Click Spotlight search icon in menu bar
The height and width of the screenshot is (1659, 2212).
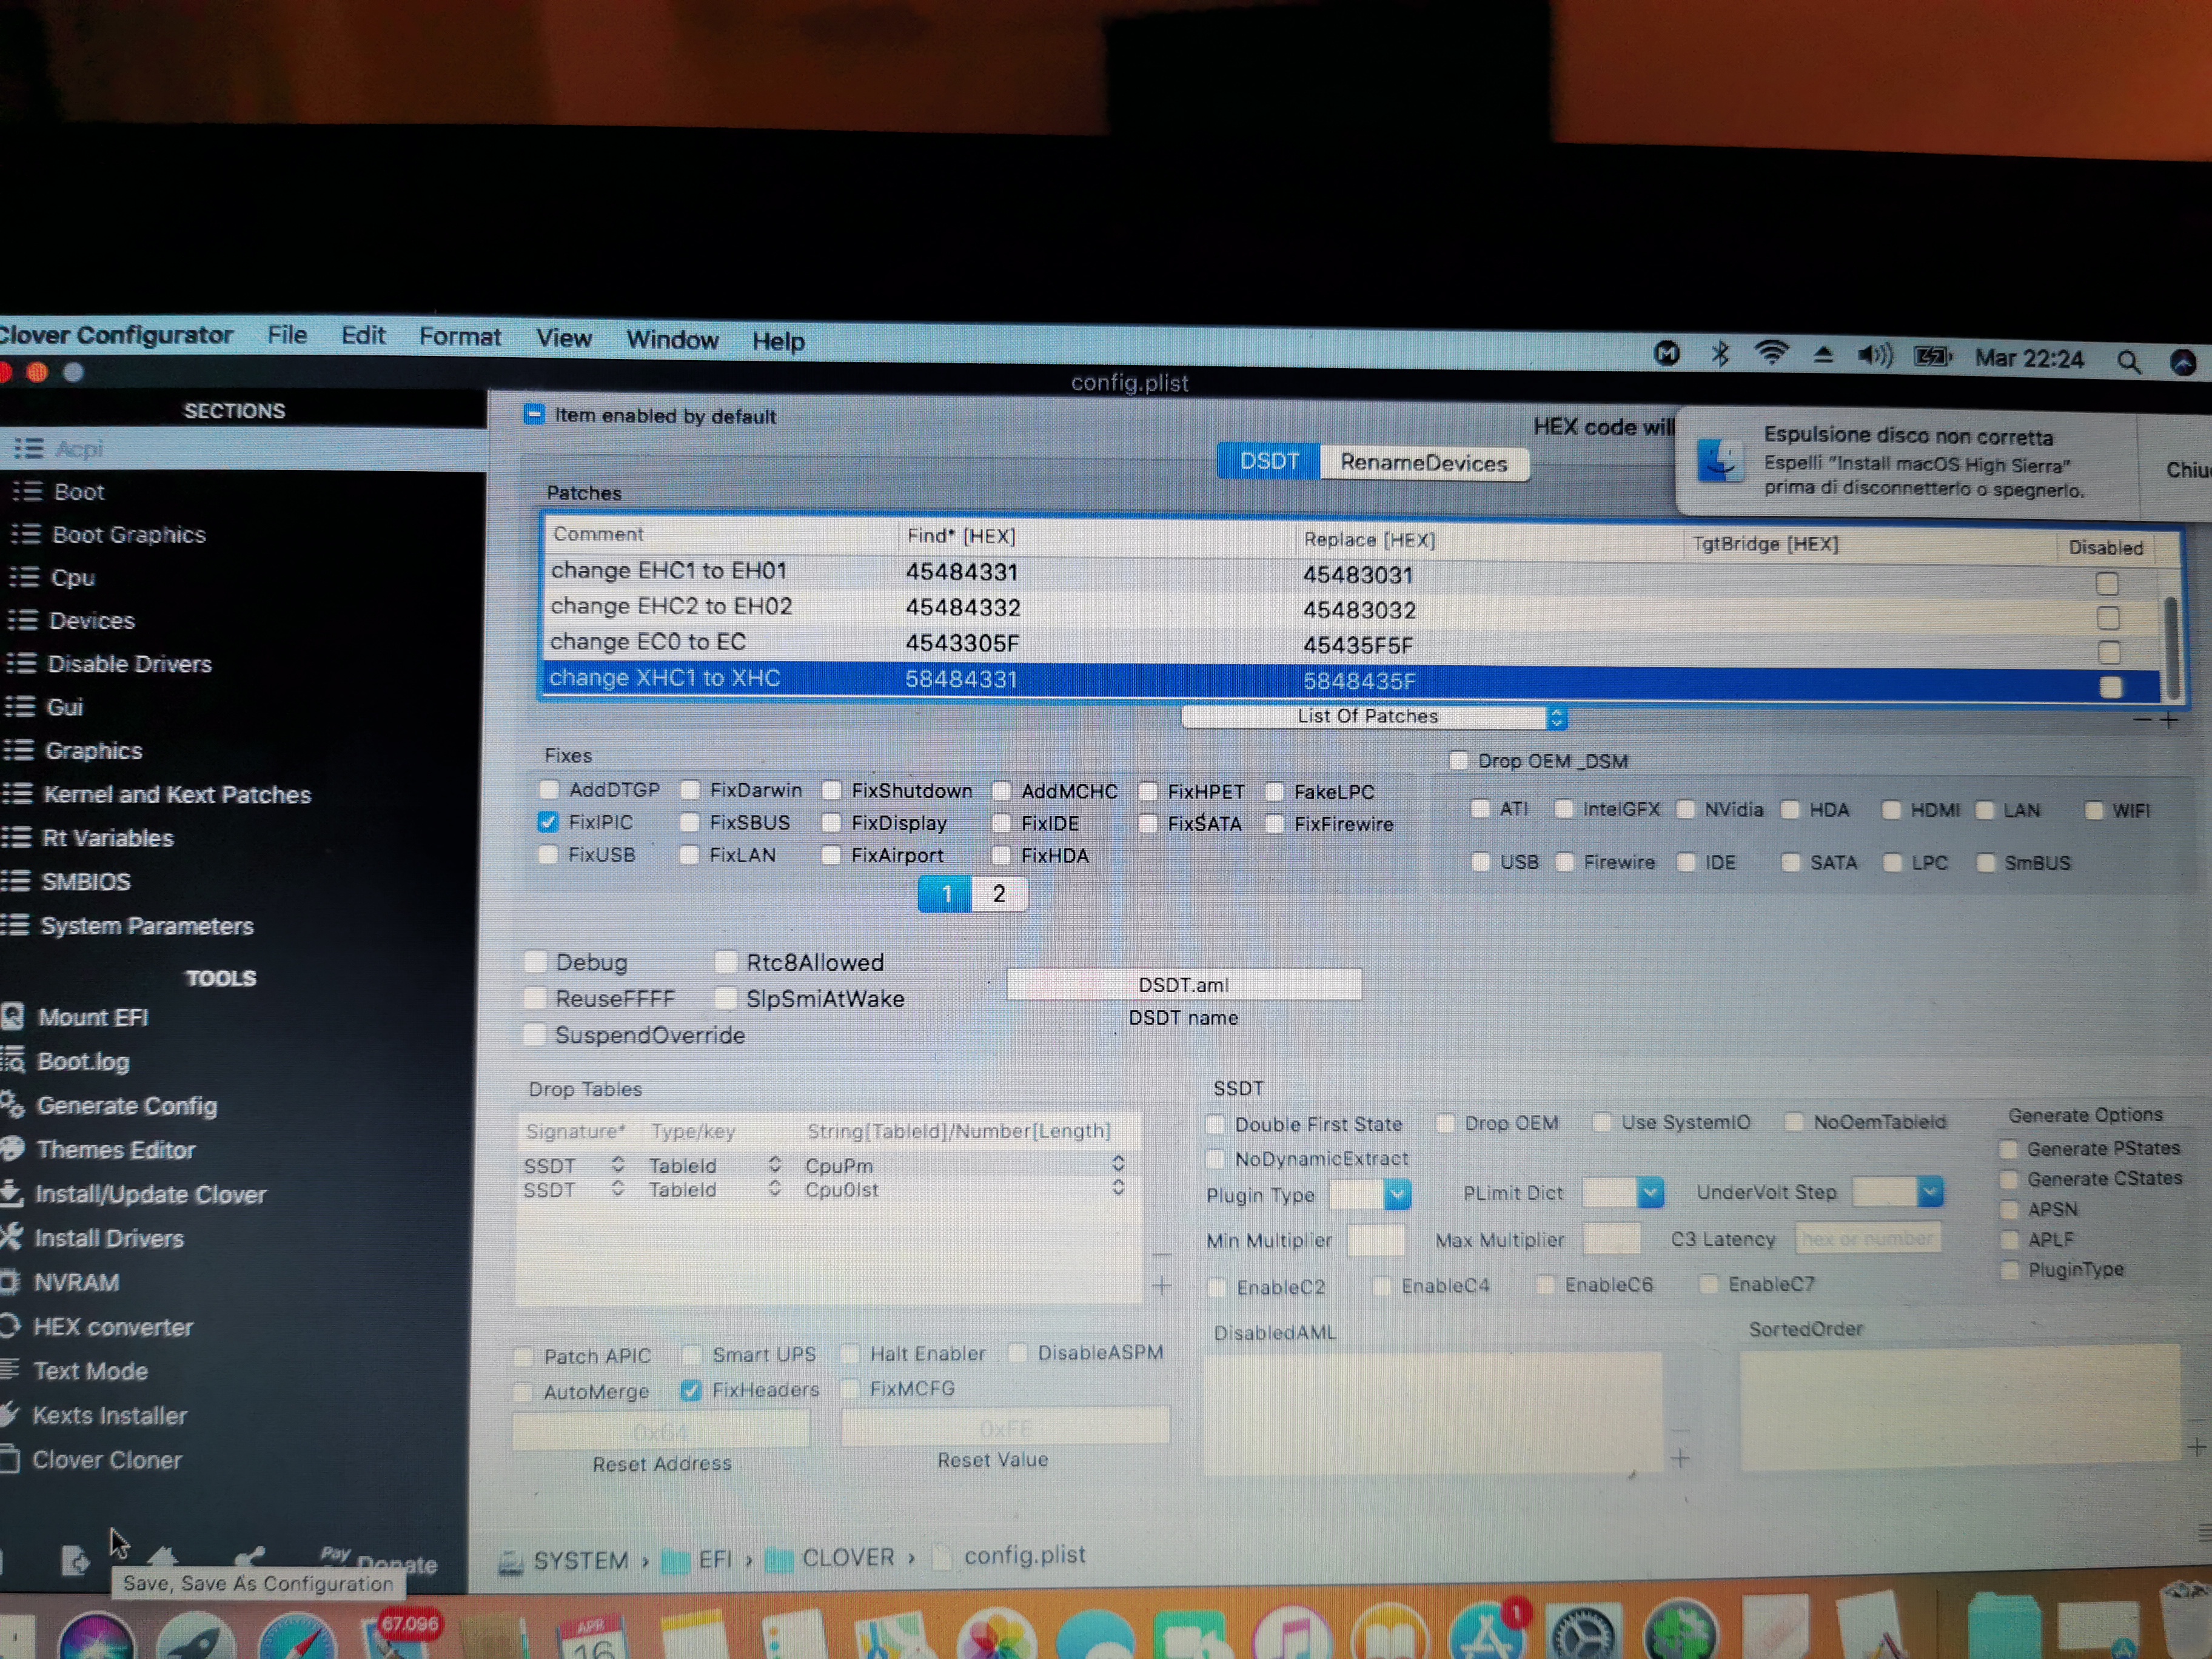[x=2129, y=361]
